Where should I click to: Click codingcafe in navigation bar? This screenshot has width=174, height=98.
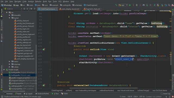point(66,5)
